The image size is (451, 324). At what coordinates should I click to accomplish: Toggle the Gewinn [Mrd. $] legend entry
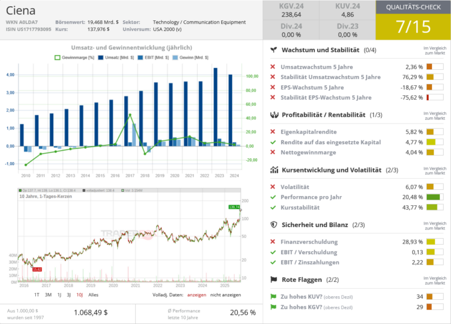click(190, 58)
